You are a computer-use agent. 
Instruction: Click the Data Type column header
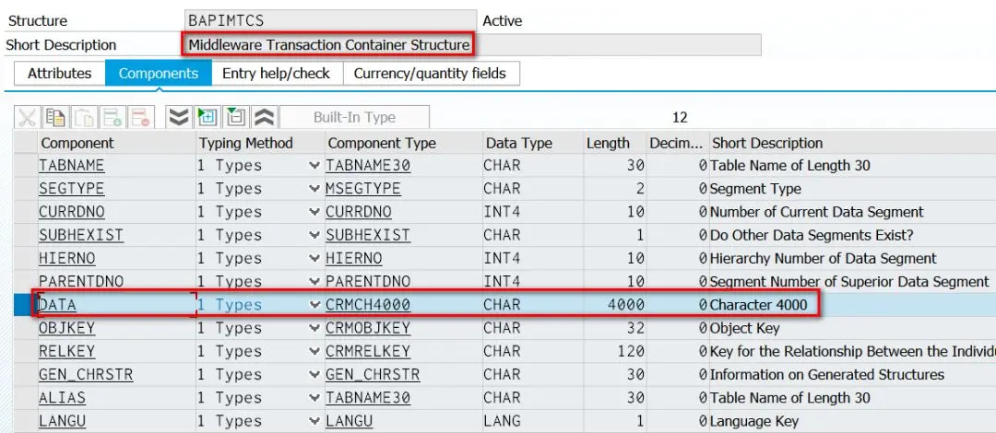532,144
